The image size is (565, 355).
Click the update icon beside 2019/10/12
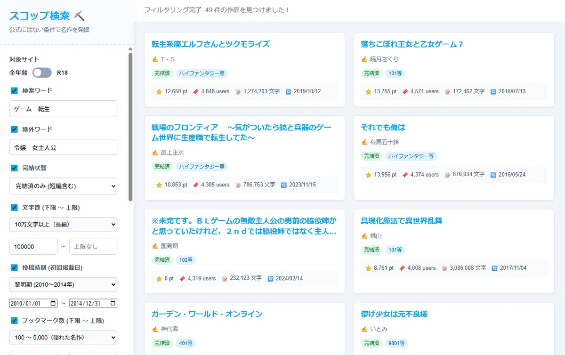[x=289, y=91]
